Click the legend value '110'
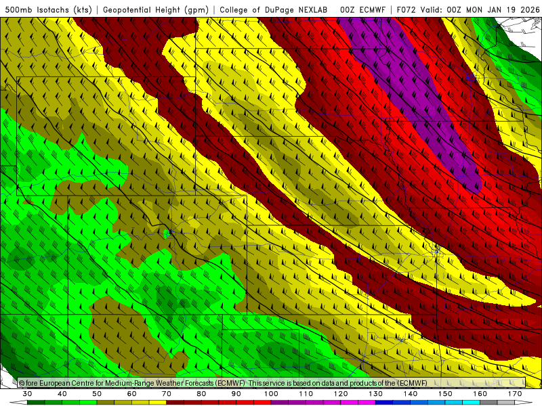542x406 pixels. [x=306, y=394]
